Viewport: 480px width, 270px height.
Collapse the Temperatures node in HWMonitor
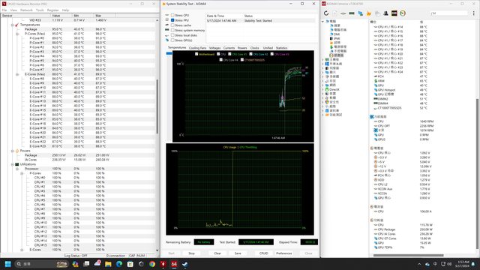(12, 25)
